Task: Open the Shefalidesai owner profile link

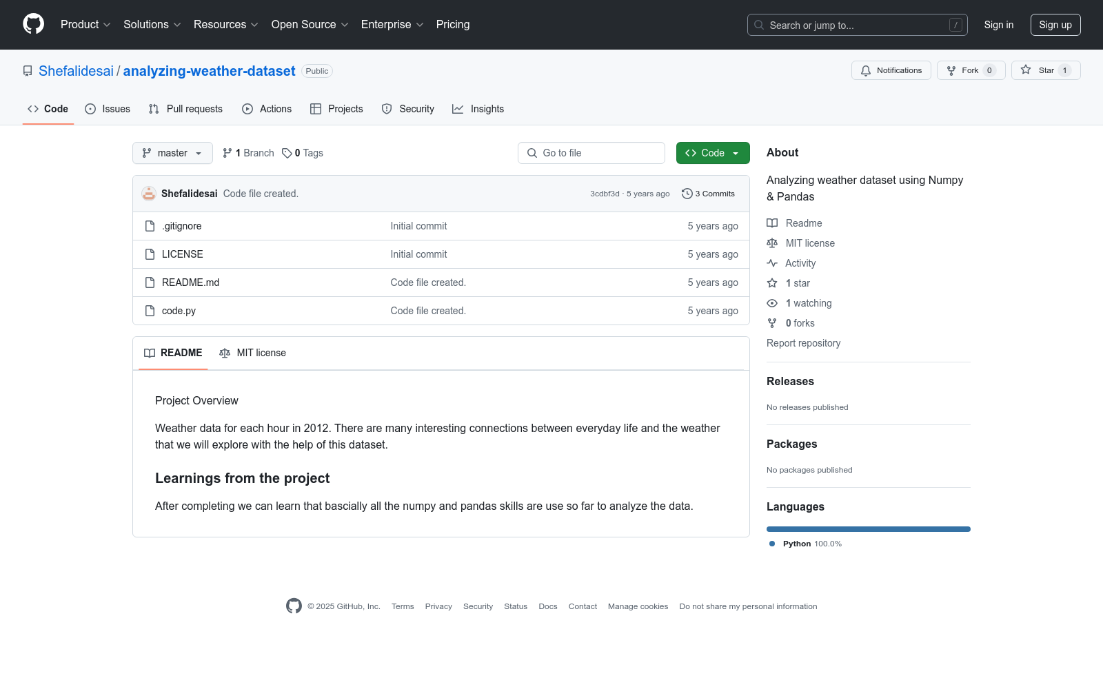Action: click(76, 71)
